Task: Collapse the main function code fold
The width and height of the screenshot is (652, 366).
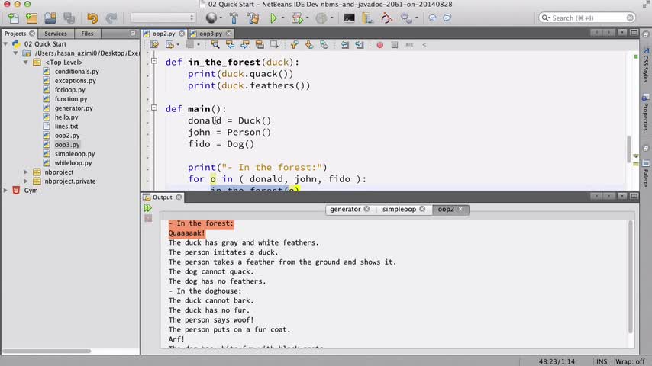Action: (x=154, y=108)
